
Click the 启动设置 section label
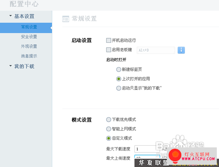pyautogui.click(x=81, y=41)
